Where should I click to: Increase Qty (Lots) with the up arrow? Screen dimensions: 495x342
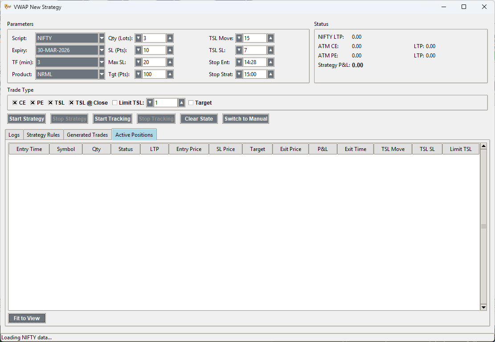[x=170, y=38]
